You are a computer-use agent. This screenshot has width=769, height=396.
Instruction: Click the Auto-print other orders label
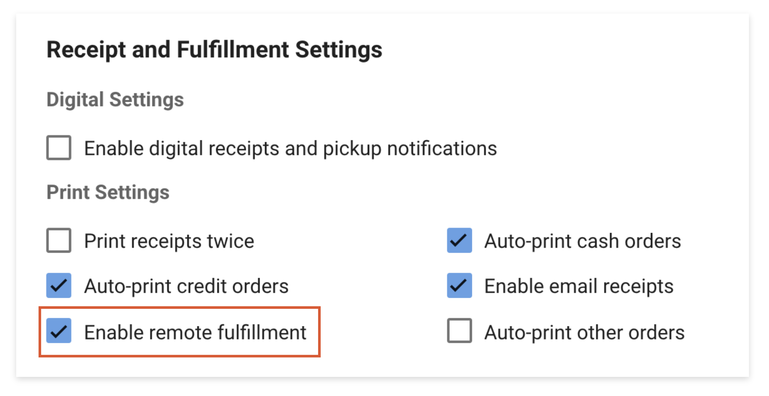click(585, 331)
